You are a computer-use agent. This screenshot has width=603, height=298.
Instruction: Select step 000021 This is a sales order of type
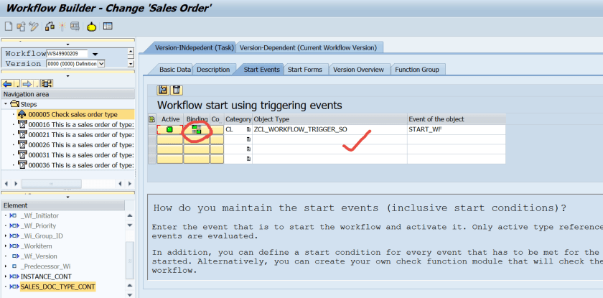[x=81, y=134]
